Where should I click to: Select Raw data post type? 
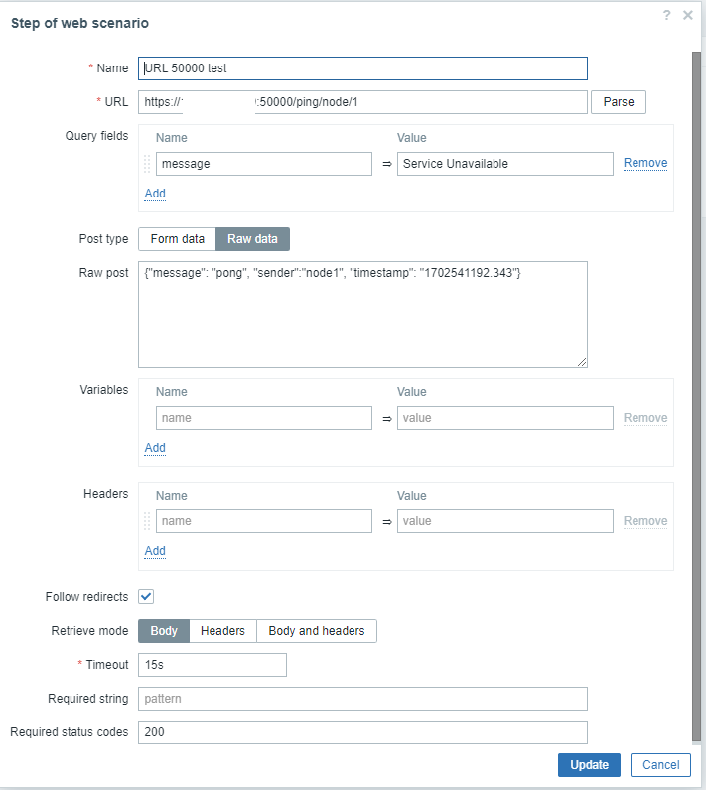pyautogui.click(x=252, y=239)
